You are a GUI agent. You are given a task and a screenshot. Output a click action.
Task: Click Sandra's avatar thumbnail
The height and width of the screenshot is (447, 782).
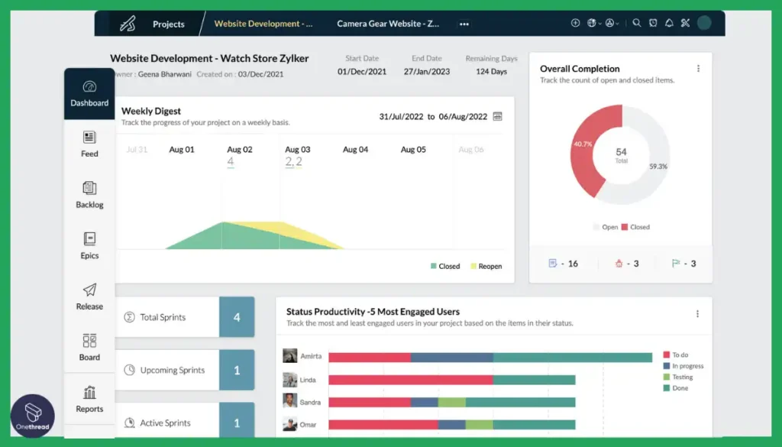click(289, 400)
